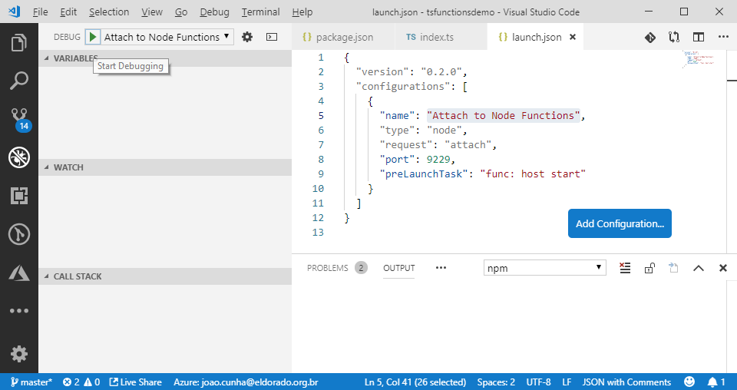
Task: Open the View menu
Action: click(x=152, y=12)
